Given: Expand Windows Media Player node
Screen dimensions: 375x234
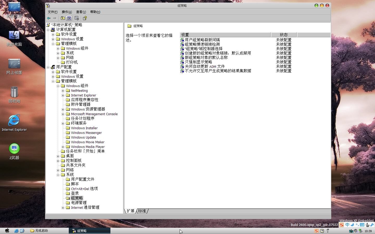Looking at the screenshot, I should [63, 147].
